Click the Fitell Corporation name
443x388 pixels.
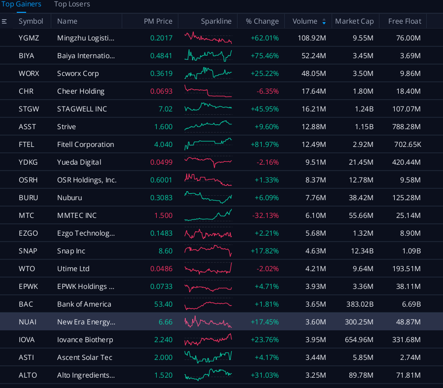(x=86, y=144)
